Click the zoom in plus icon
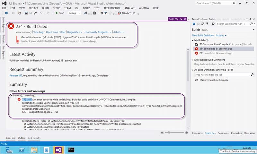The width and height of the screenshot is (257, 154). (187, 133)
